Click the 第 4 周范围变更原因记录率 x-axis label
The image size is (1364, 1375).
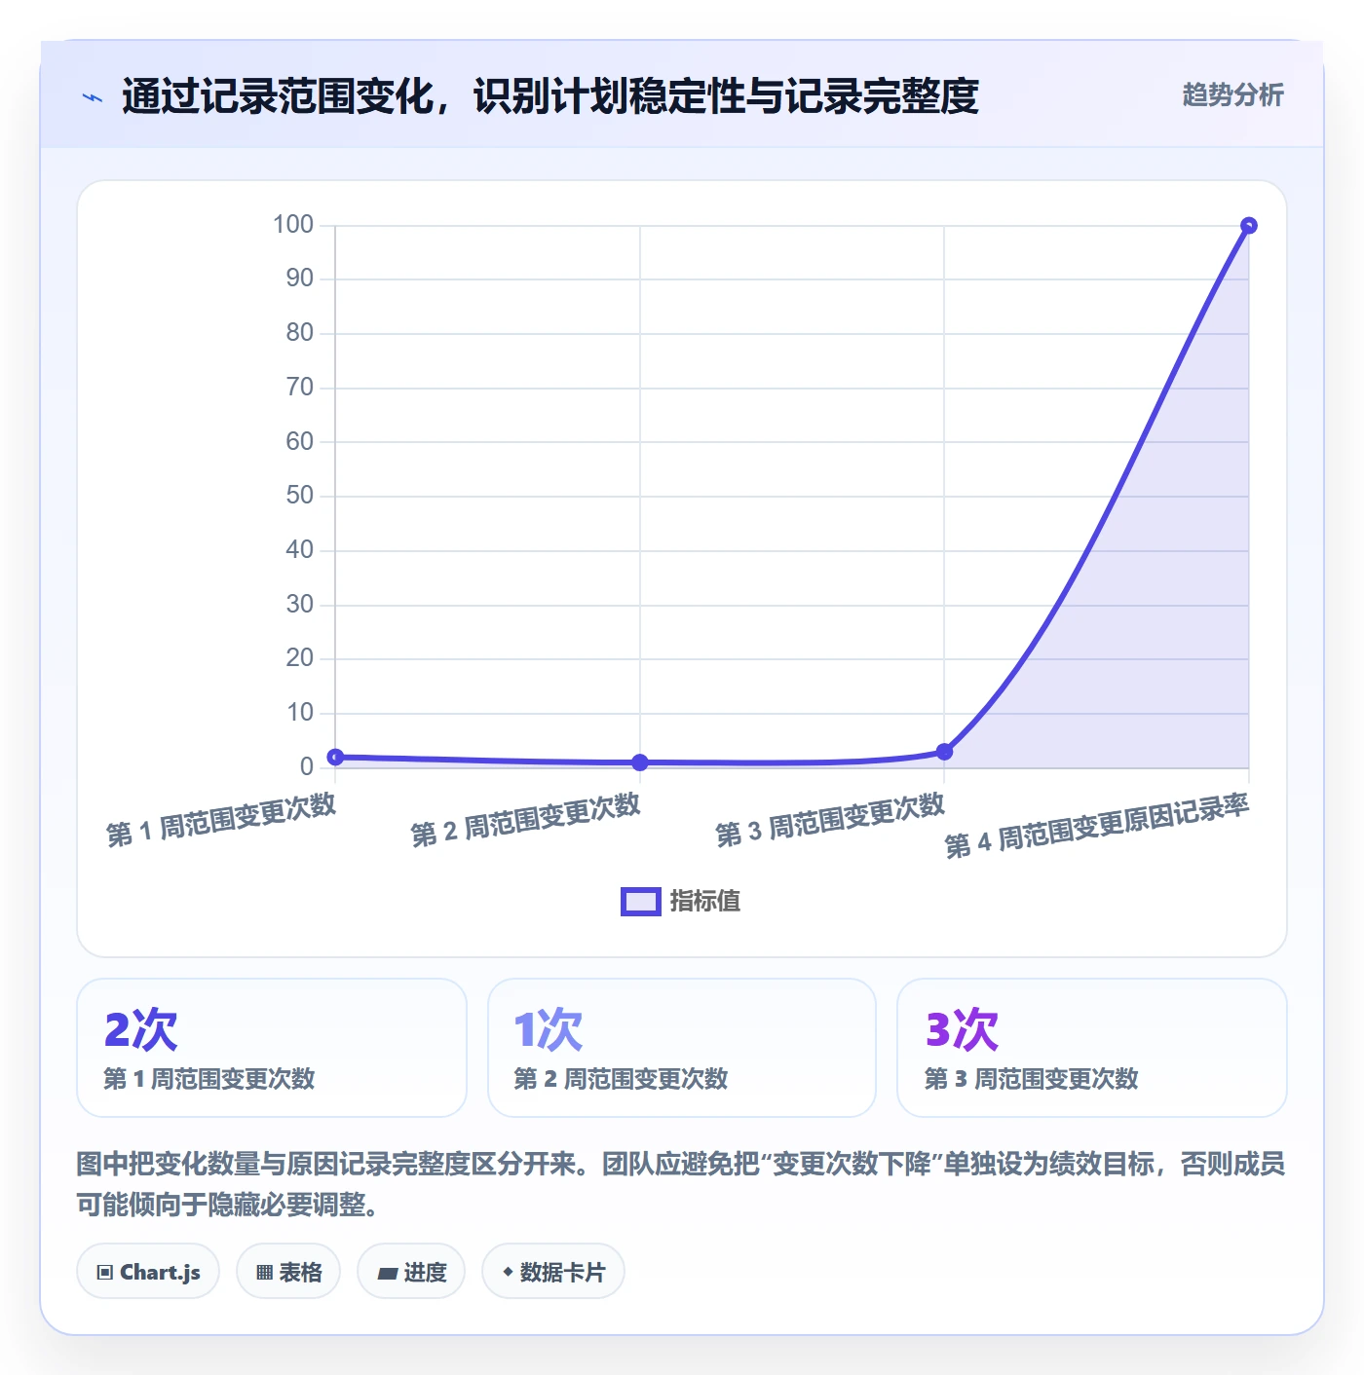(x=1097, y=826)
